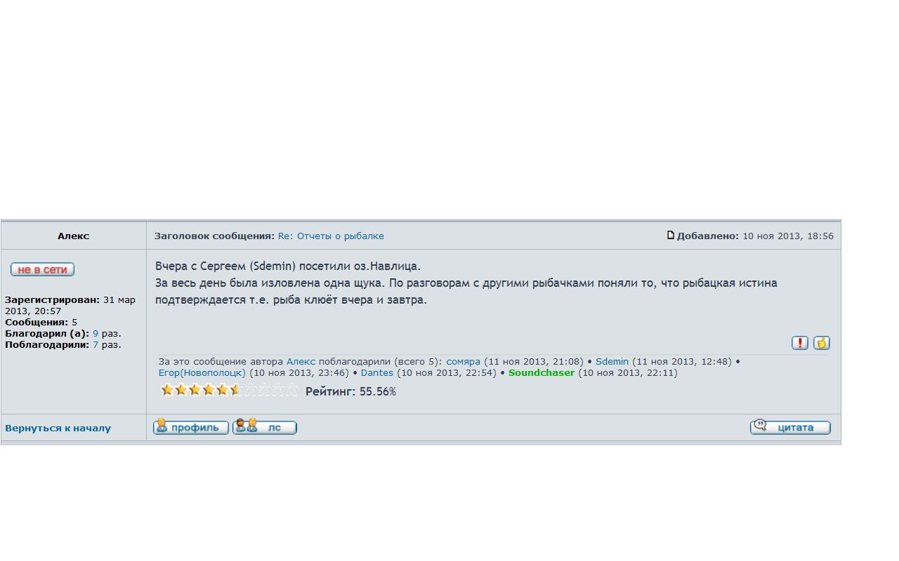Quote the post with 'цитата' button
Screen dimensions: 899x561
[x=790, y=427]
